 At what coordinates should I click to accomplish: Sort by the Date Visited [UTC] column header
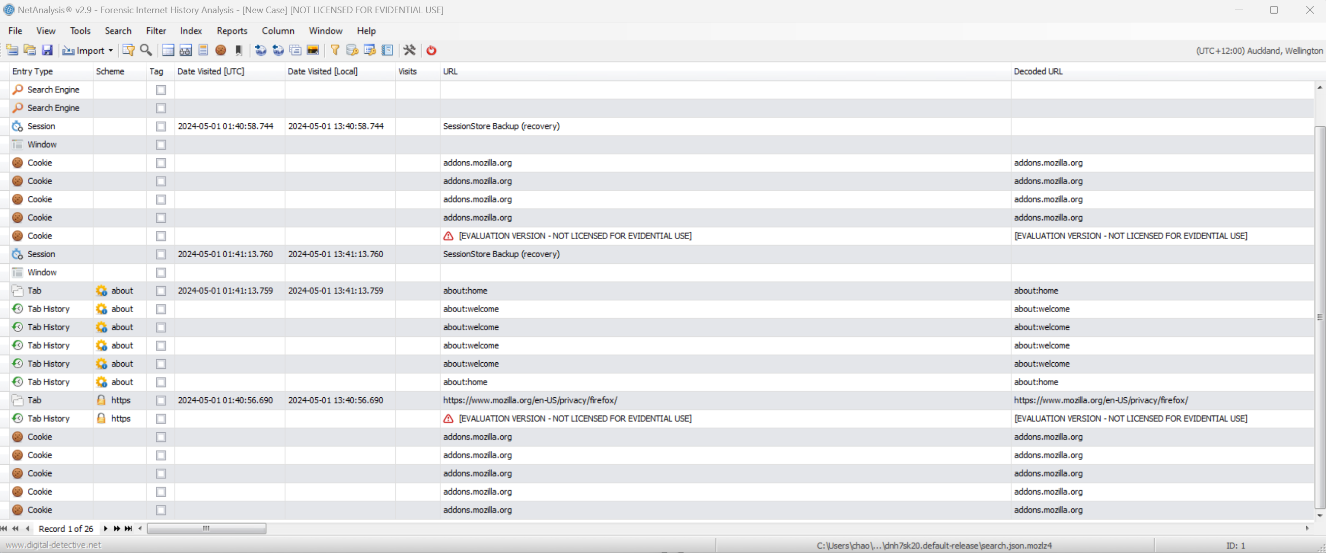click(x=211, y=72)
